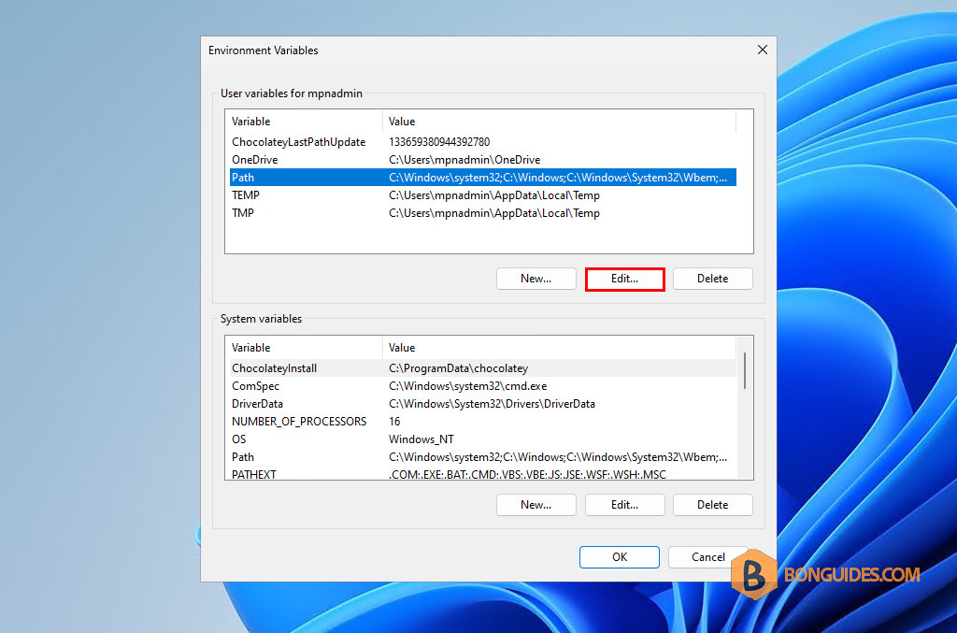957x633 pixels.
Task: Select the Path system variable row
Action: coord(483,456)
